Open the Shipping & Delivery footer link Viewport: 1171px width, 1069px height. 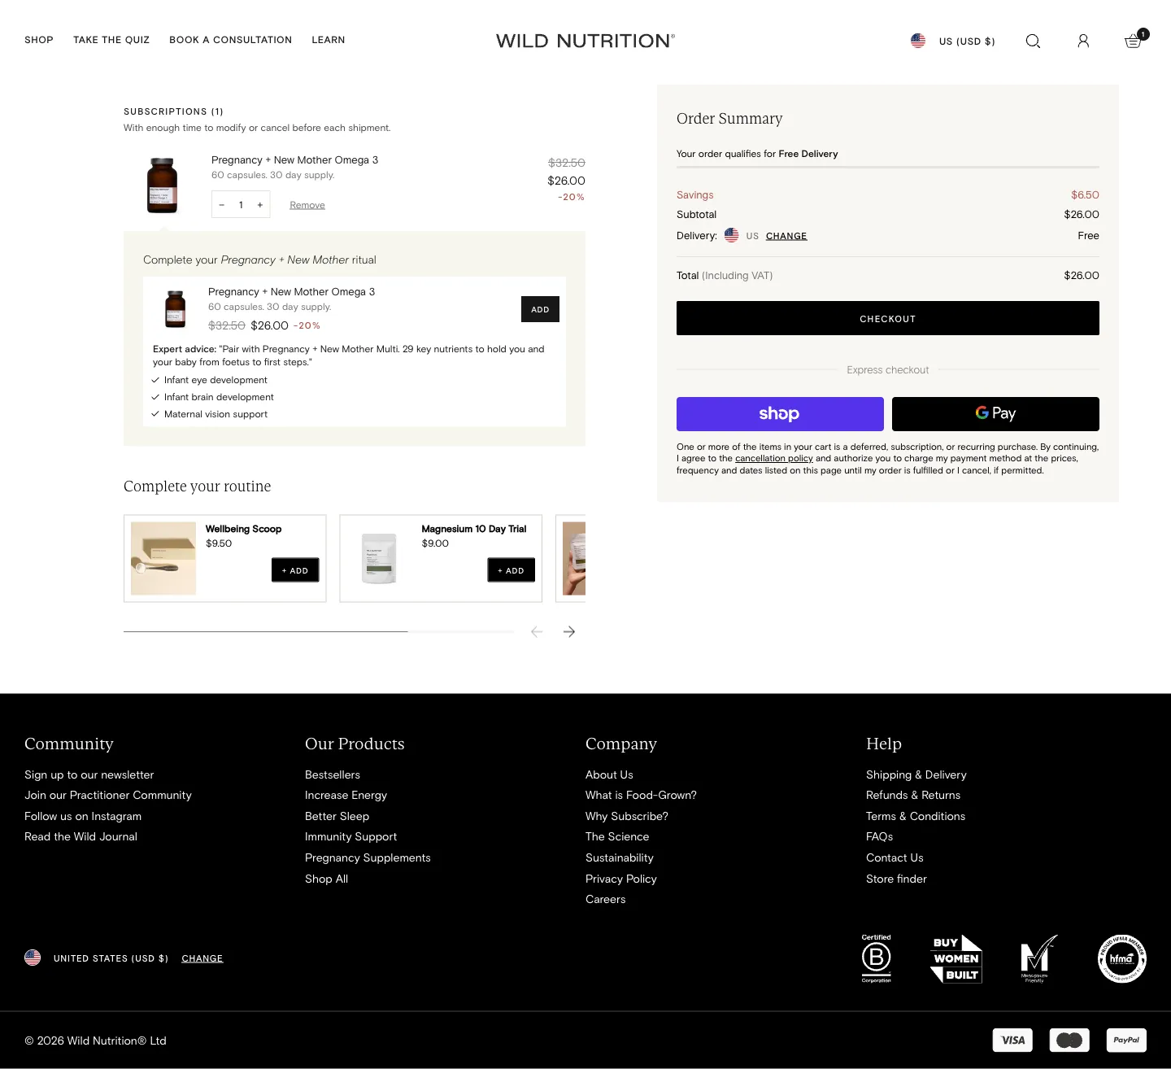(x=916, y=774)
